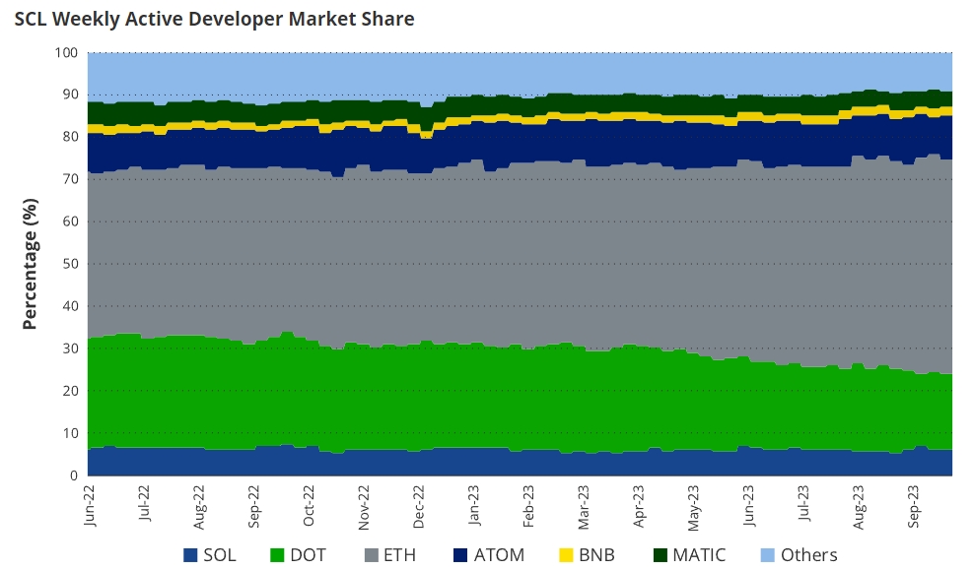Click the Feb-23 x-axis label

pos(528,506)
